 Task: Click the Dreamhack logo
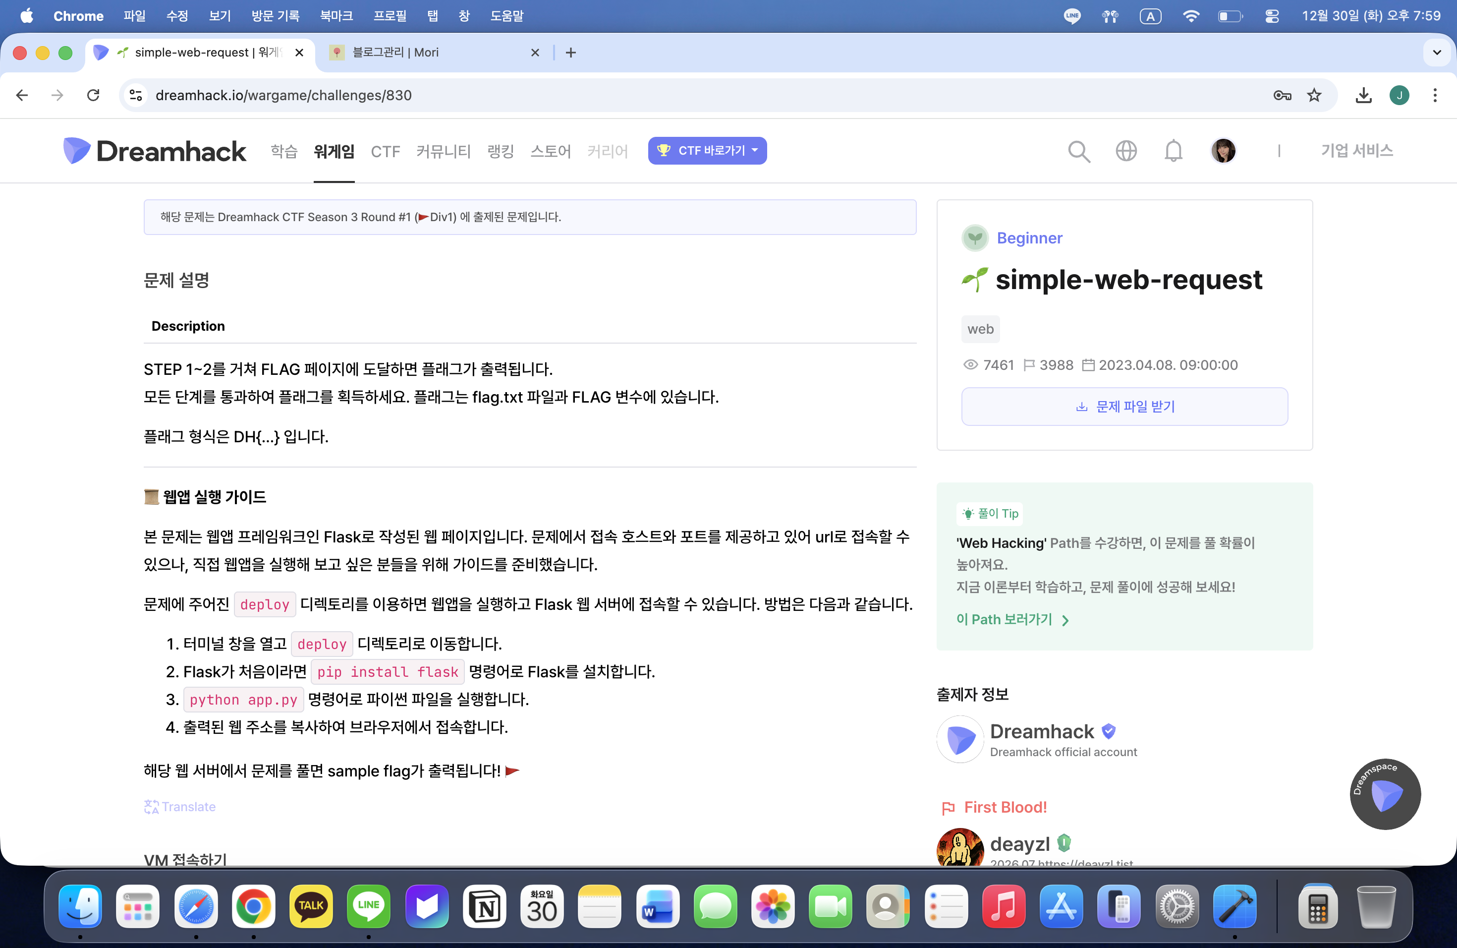154,151
